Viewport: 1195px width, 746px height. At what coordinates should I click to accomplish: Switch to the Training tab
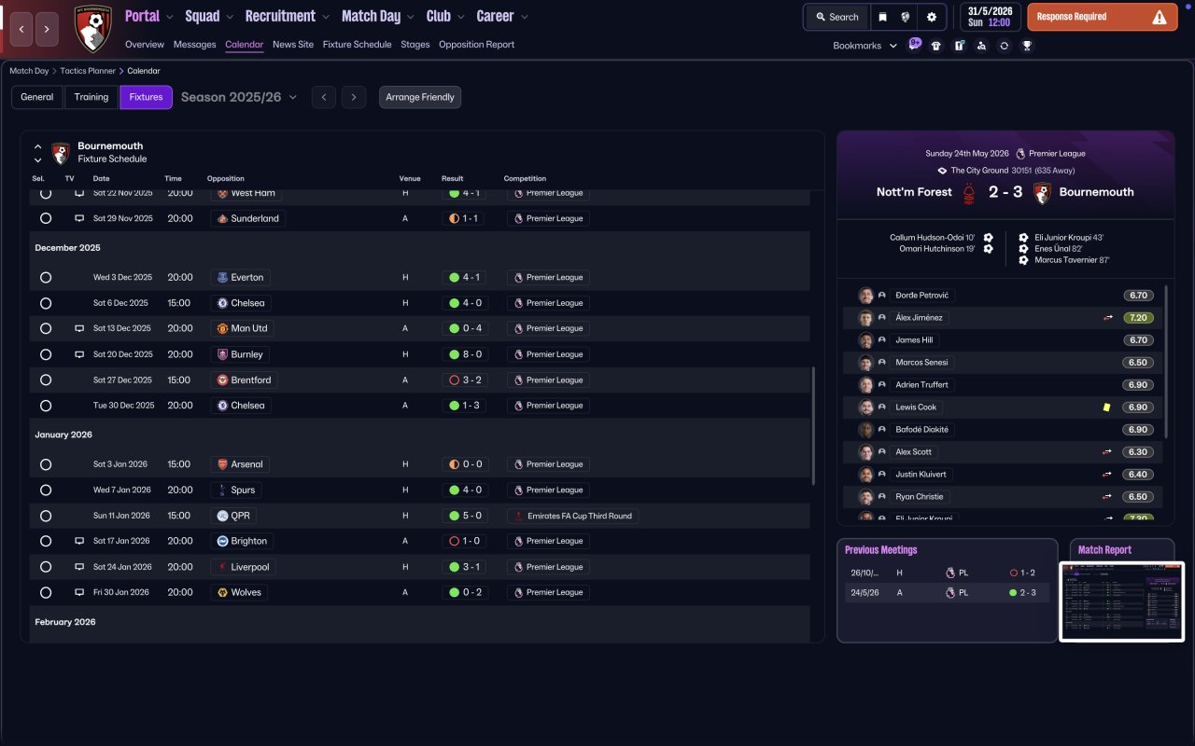(91, 97)
